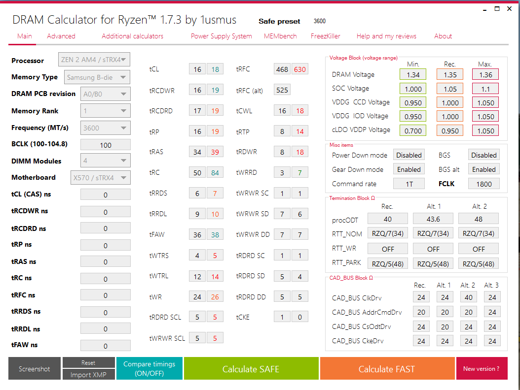This screenshot has height=390, width=520.
Task: Go to the Power Supply System tab
Action: [221, 36]
